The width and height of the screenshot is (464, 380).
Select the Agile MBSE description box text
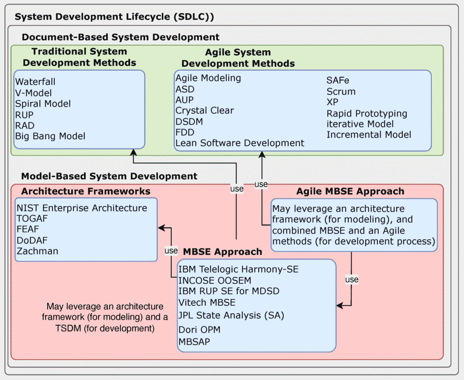(353, 225)
